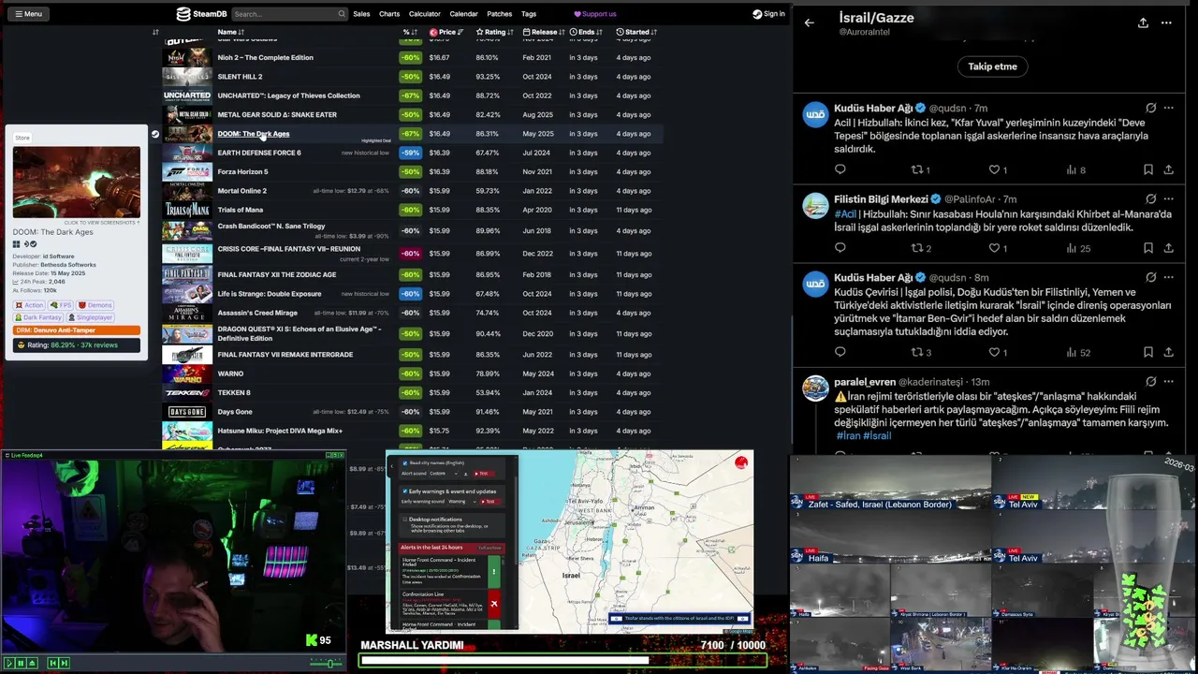Sort the table by Release column
1198x674 pixels.
544,32
